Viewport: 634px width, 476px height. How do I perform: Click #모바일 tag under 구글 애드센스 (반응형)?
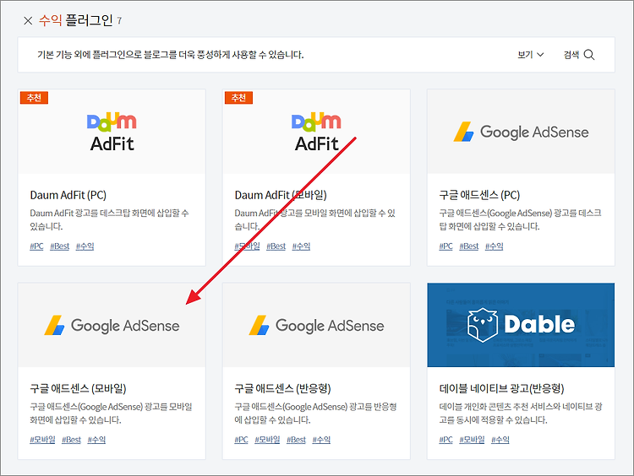[267, 440]
